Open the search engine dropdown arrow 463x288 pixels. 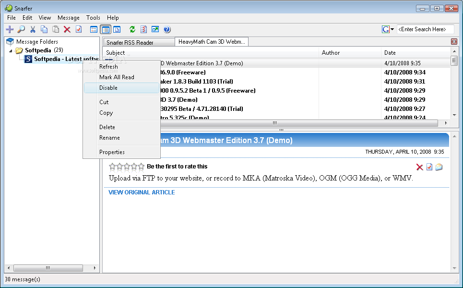tap(392, 29)
